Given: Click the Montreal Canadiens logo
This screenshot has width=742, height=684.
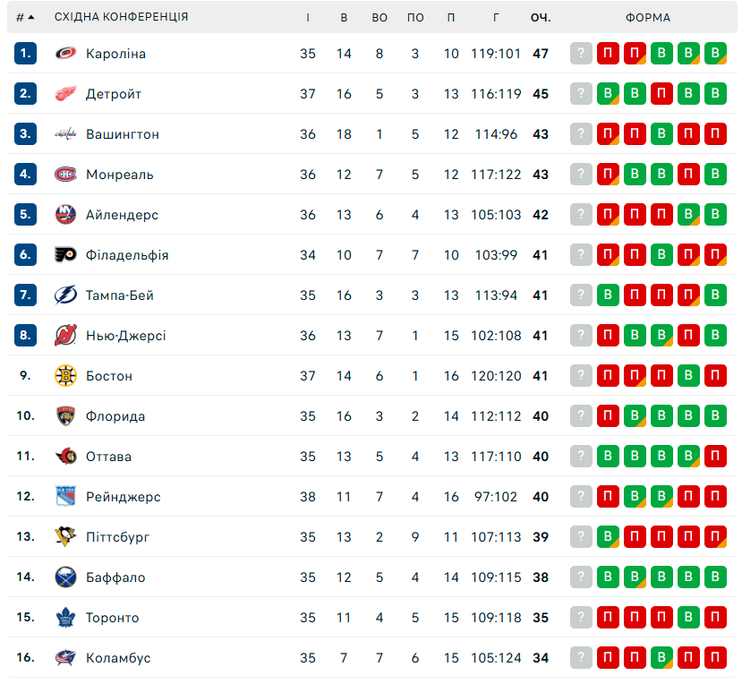Looking at the screenshot, I should click(65, 175).
